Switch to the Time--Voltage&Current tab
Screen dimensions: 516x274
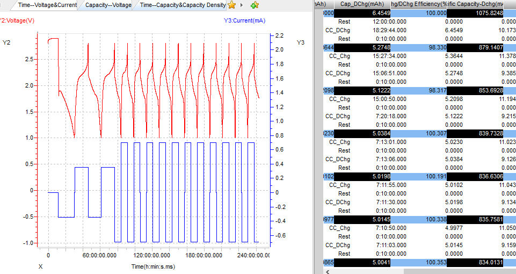click(47, 5)
